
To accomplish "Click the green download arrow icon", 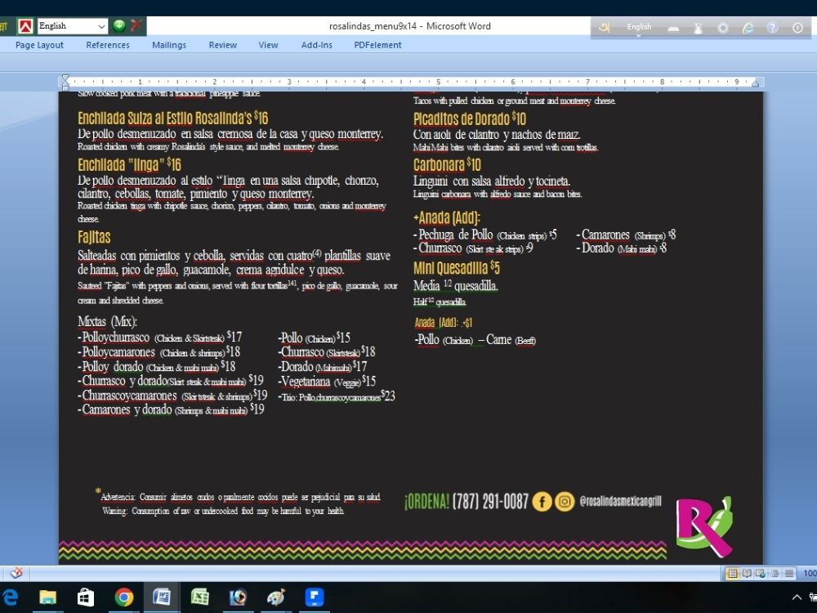I will pos(119,25).
